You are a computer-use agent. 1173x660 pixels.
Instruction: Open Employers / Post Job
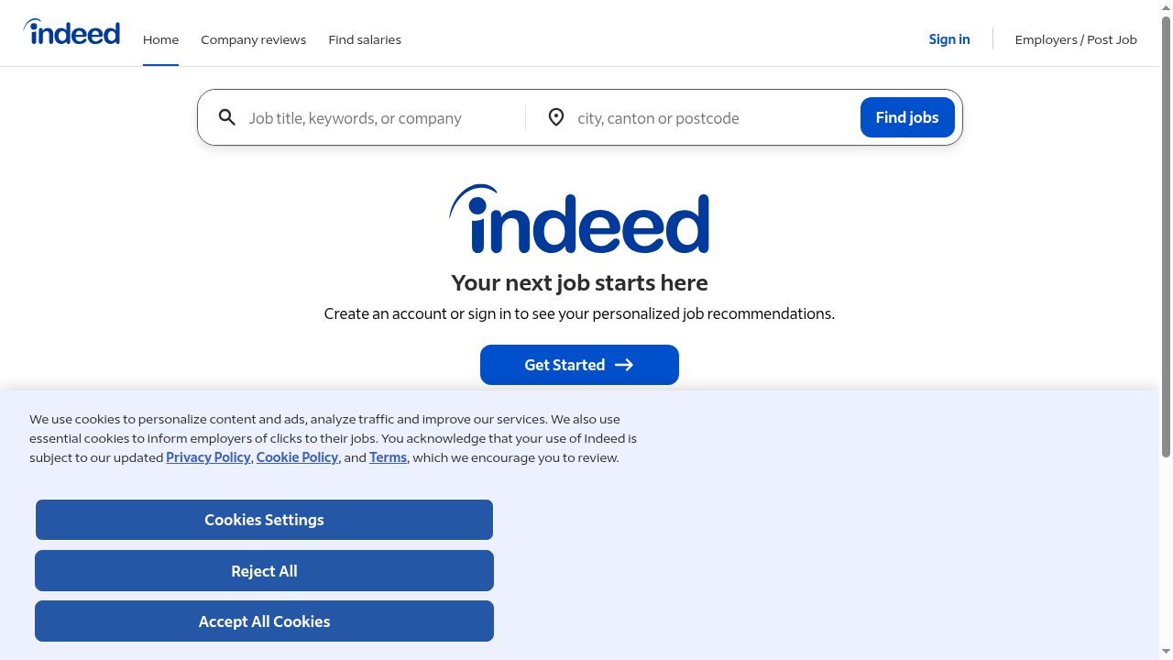click(x=1076, y=39)
